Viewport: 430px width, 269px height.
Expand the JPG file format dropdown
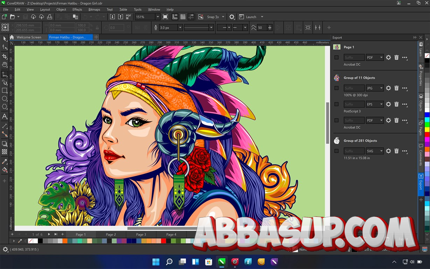pos(381,88)
